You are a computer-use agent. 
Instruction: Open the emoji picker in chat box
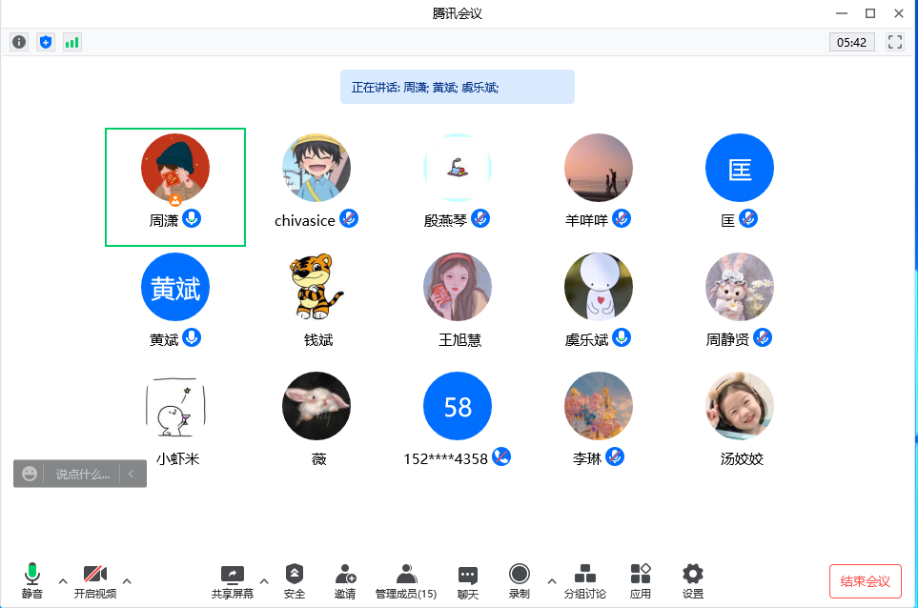pyautogui.click(x=30, y=474)
